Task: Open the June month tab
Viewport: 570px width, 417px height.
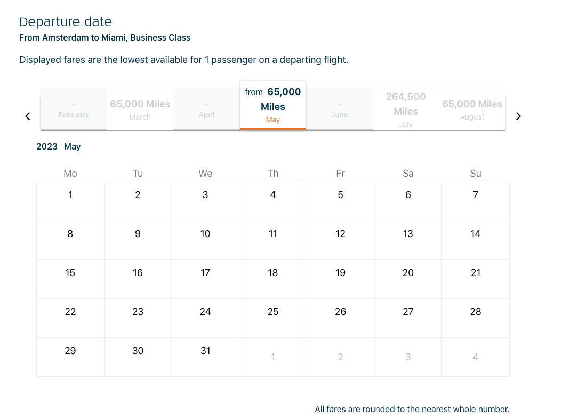Action: pyautogui.click(x=339, y=109)
